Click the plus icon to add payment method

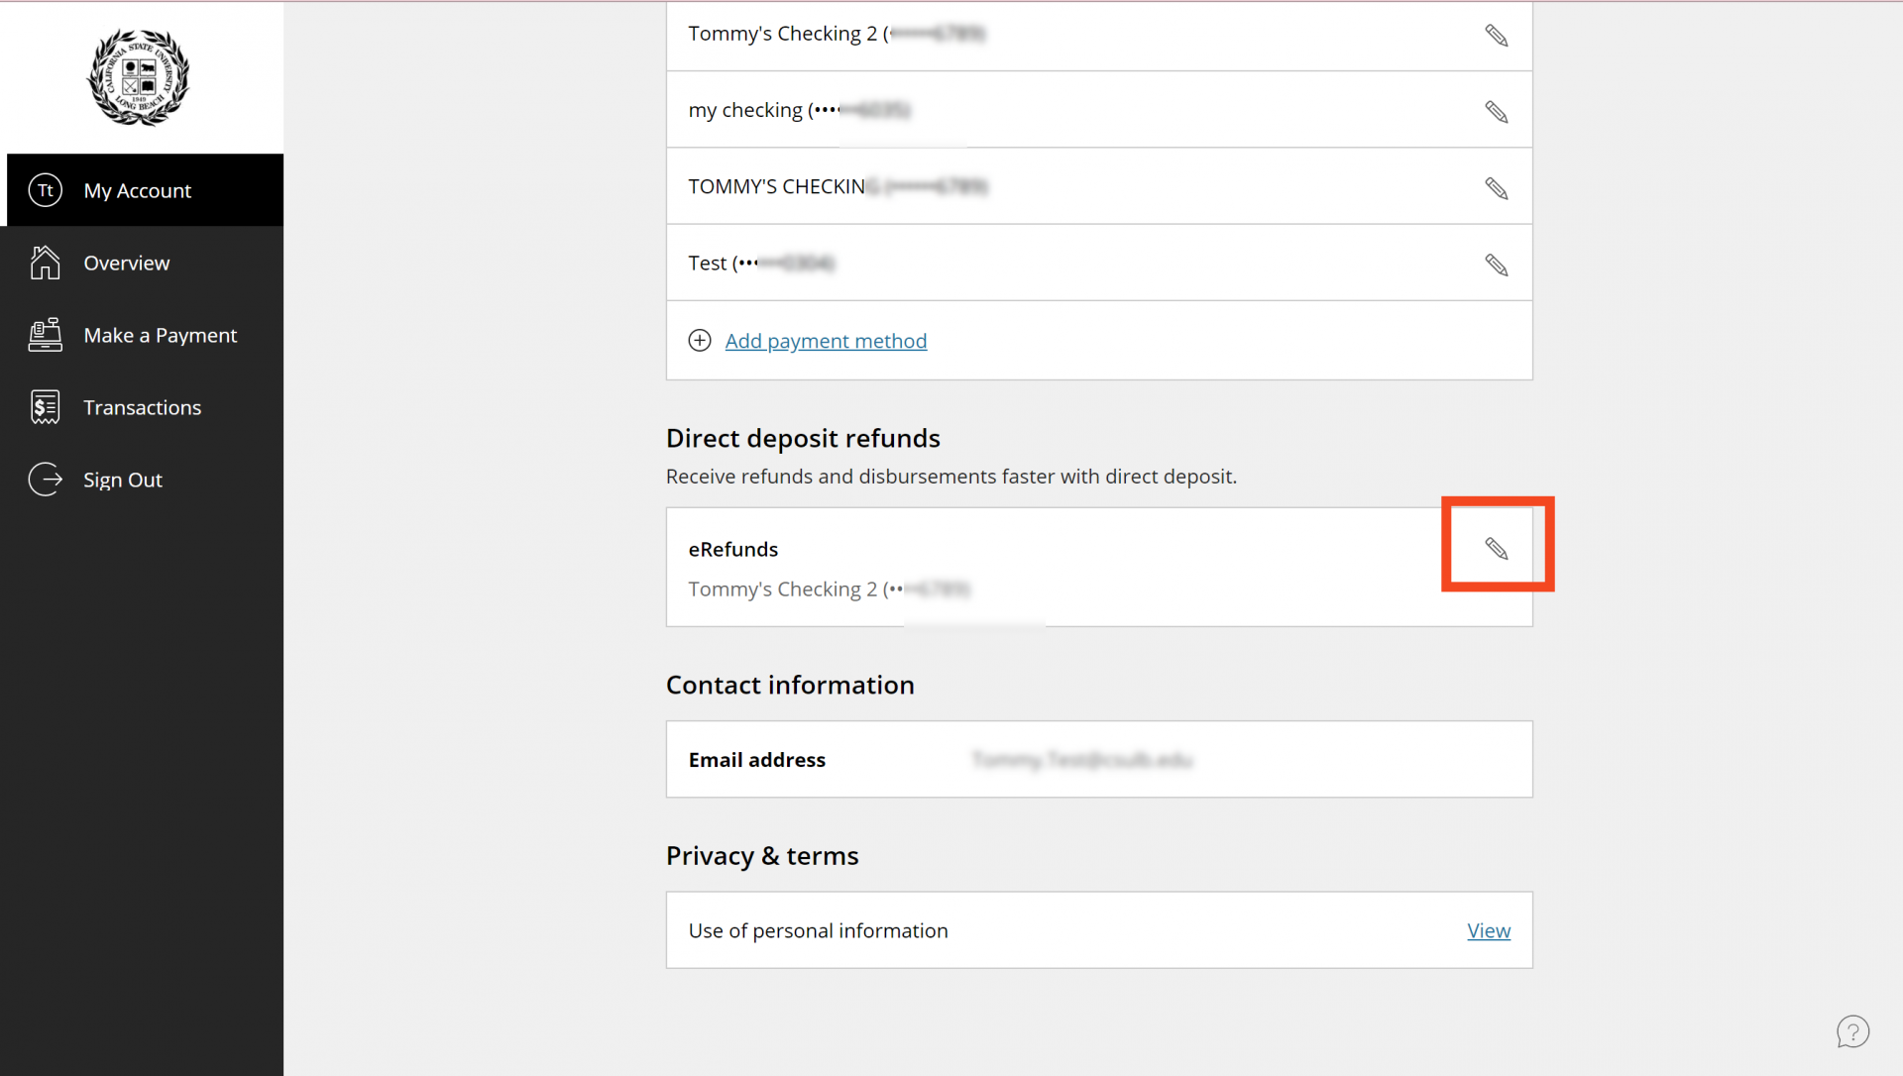(701, 341)
